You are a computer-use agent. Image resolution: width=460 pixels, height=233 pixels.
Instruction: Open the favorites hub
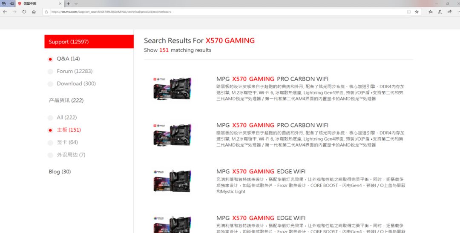click(x=430, y=12)
